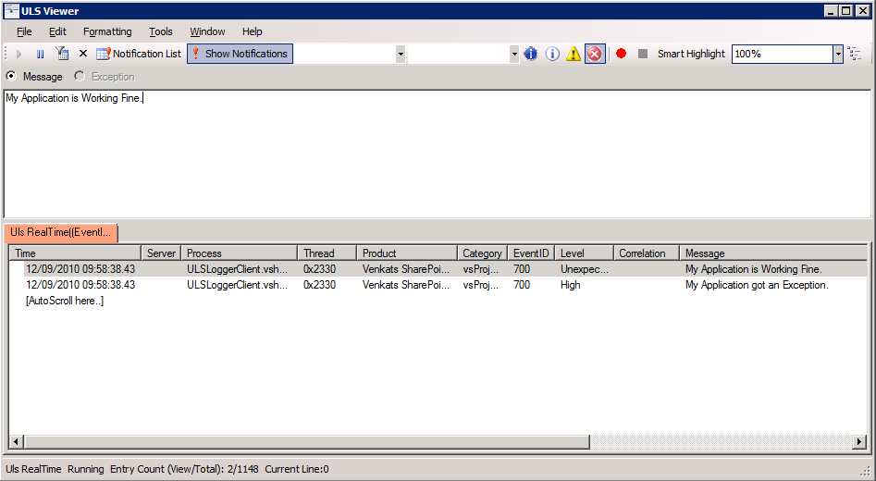
Task: Select the Exception radio button
Action: [80, 76]
